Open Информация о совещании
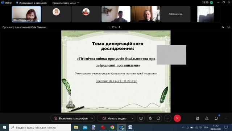The height and width of the screenshot is (131, 232). pos(32,3)
